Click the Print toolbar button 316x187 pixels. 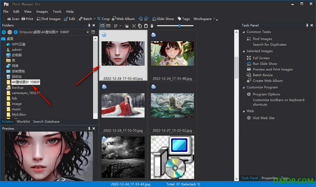click(27, 19)
